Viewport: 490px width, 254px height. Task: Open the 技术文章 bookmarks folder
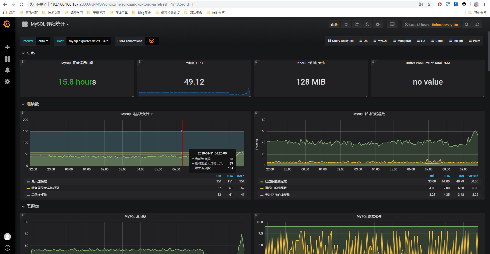click(x=51, y=13)
